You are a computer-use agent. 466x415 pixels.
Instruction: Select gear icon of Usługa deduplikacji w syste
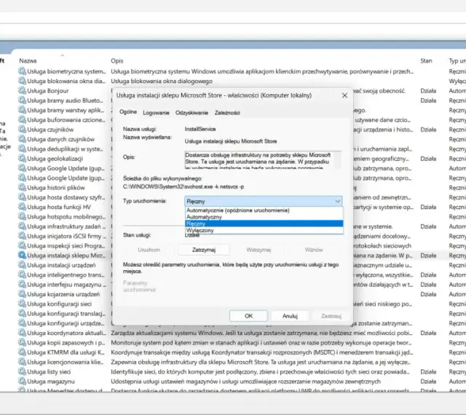[x=22, y=149]
